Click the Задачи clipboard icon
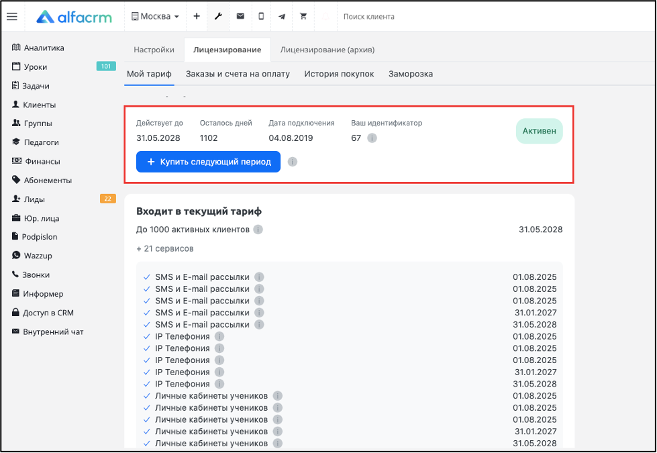Screen dimensions: 657x453 coord(15,85)
